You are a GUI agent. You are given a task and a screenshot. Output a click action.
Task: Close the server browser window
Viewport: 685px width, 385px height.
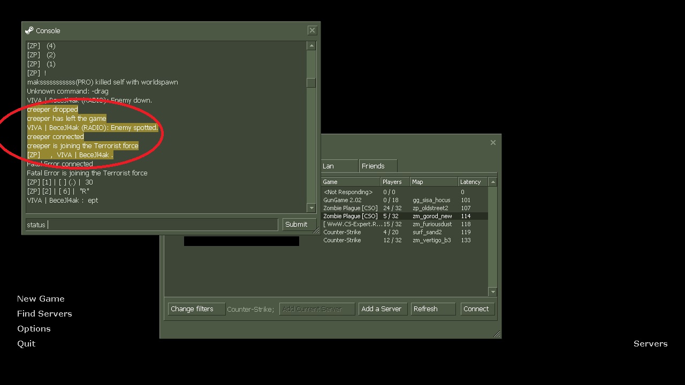click(493, 142)
